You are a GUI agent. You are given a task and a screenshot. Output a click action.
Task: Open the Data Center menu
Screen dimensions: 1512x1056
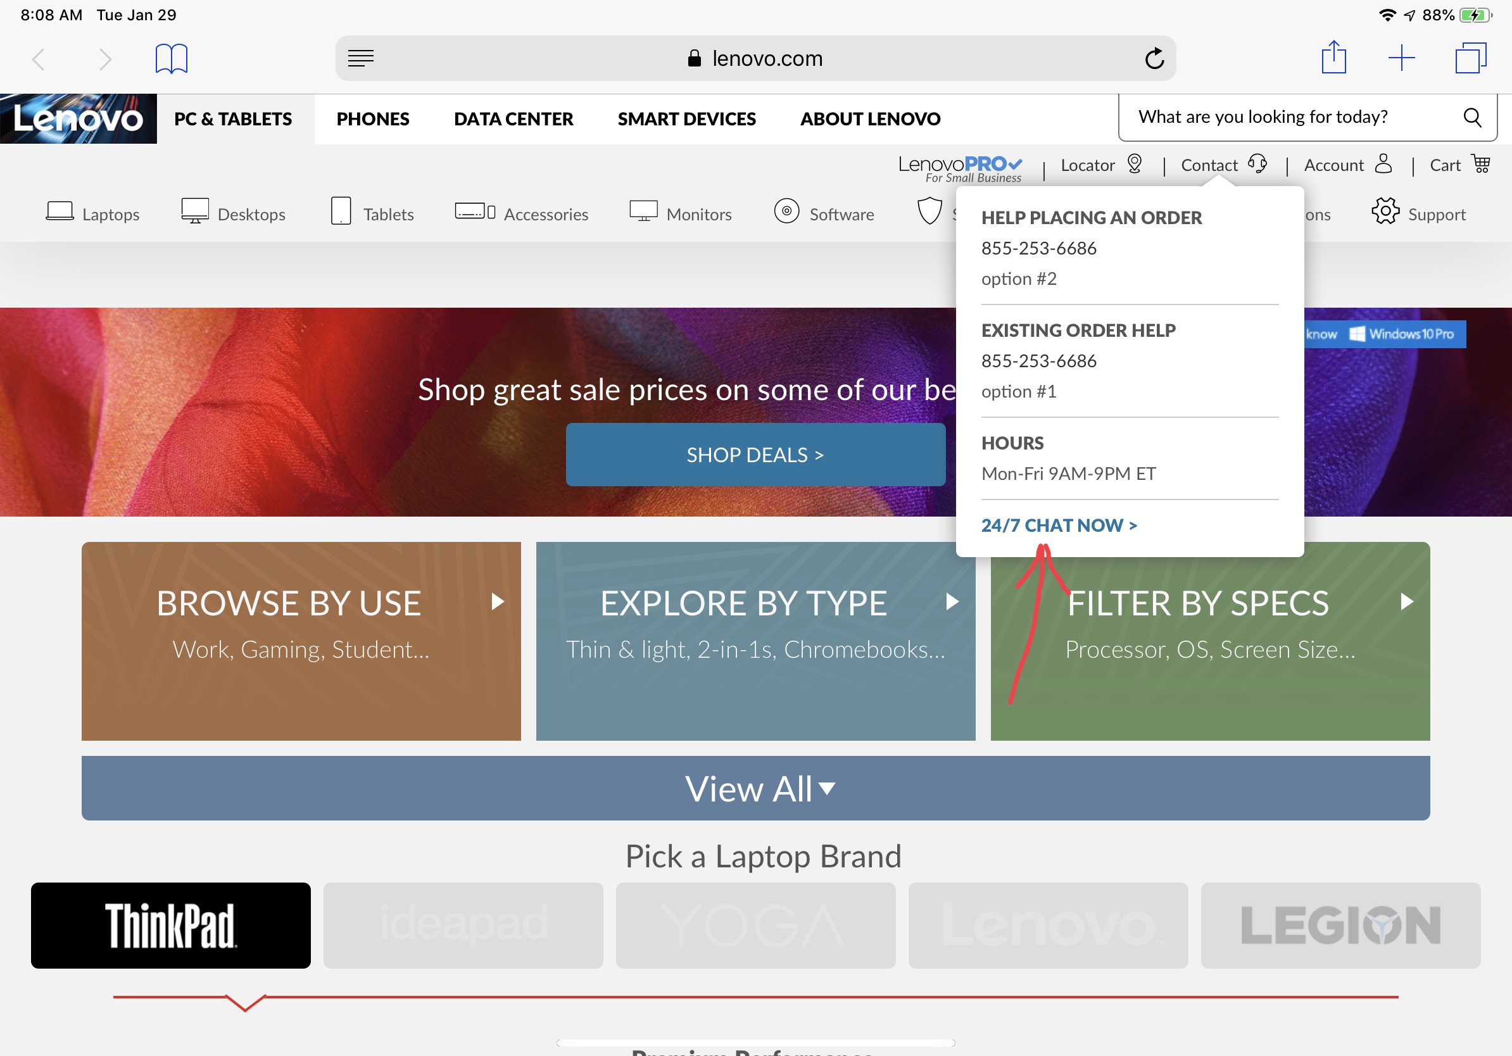coord(513,119)
